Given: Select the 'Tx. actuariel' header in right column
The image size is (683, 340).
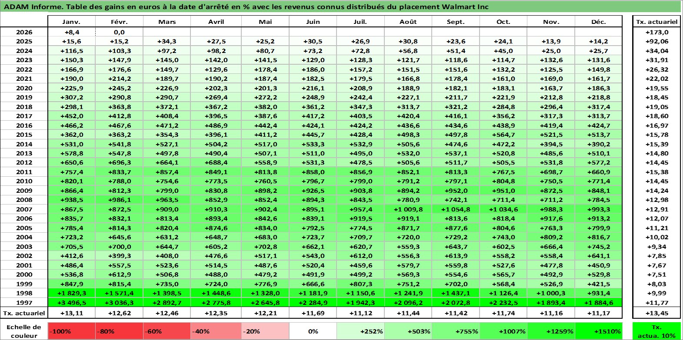Looking at the screenshot, I should pyautogui.click(x=656, y=22).
